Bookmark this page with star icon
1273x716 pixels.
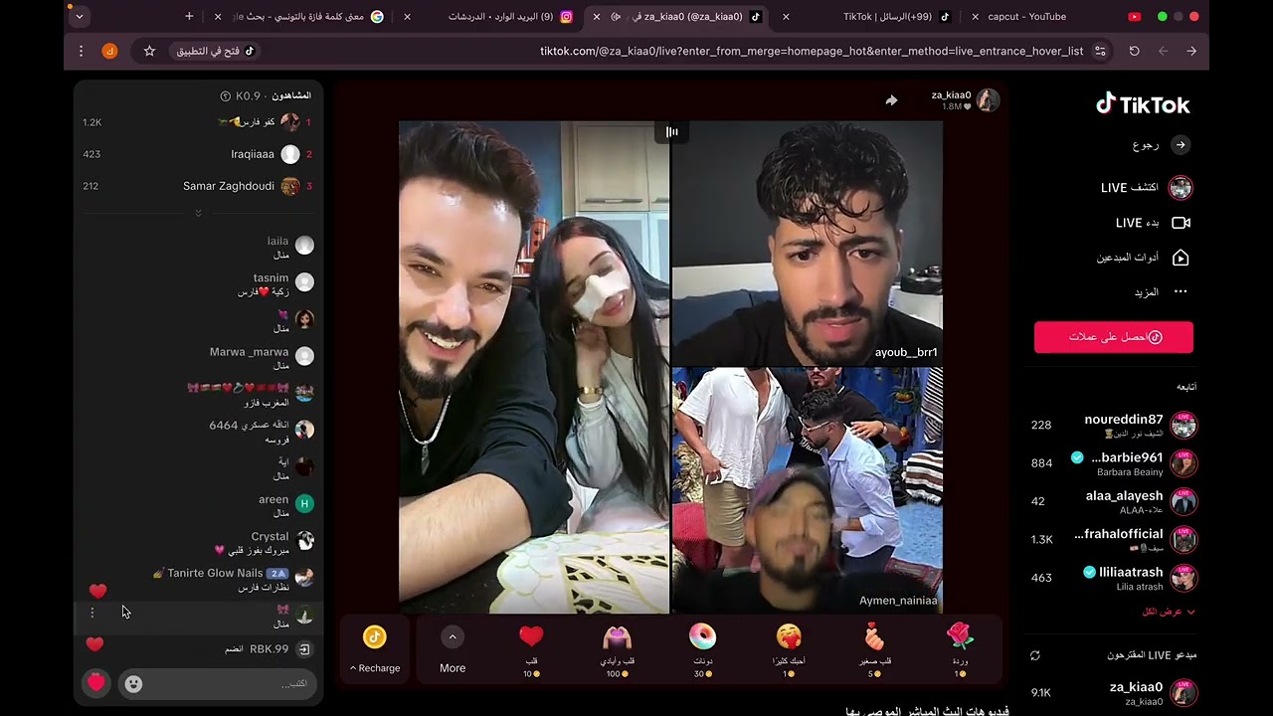(x=149, y=51)
